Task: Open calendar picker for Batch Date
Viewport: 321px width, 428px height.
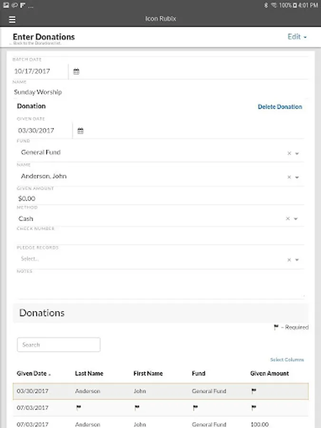Action: pos(76,72)
